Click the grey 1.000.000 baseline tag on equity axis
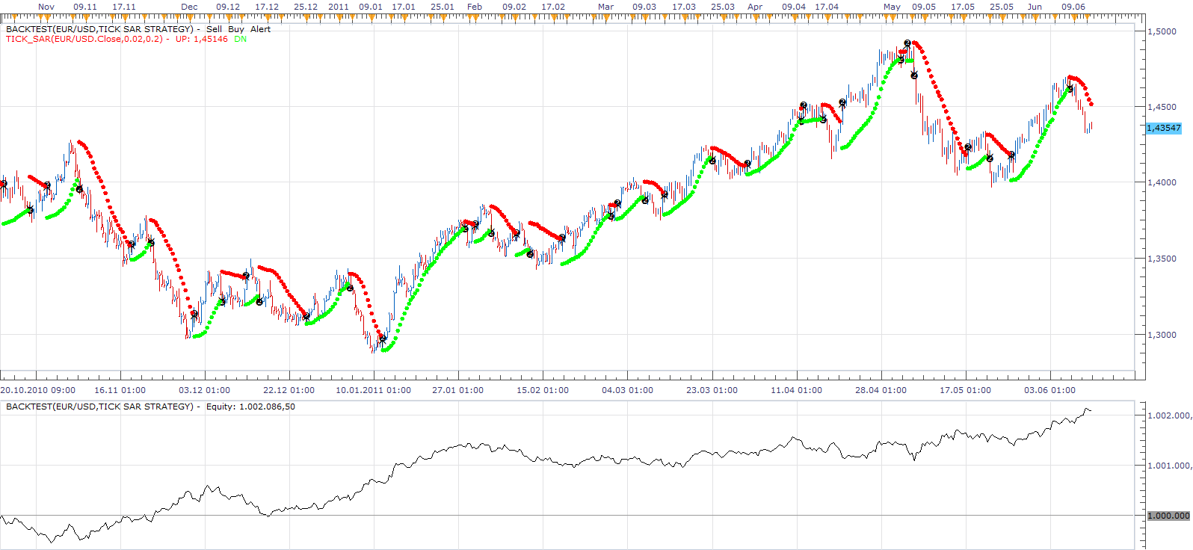Image resolution: width=1193 pixels, height=550 pixels. [1168, 516]
